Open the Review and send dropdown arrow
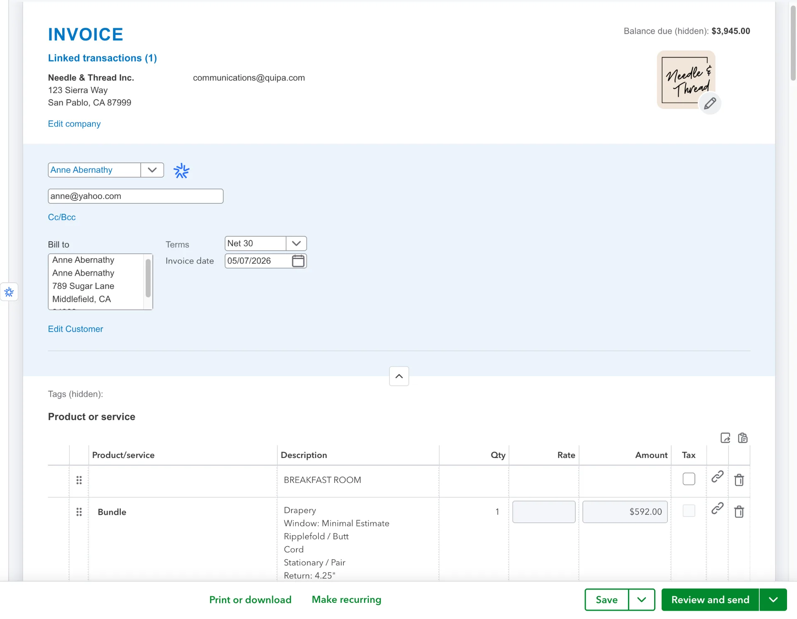Screen dimensions: 797x619 click(773, 599)
